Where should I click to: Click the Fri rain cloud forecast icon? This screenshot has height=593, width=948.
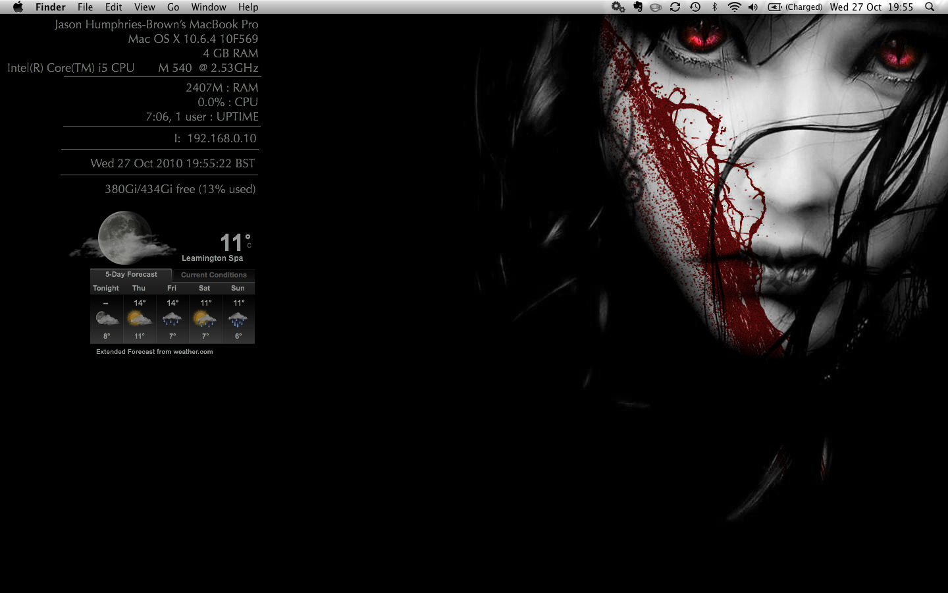click(172, 320)
